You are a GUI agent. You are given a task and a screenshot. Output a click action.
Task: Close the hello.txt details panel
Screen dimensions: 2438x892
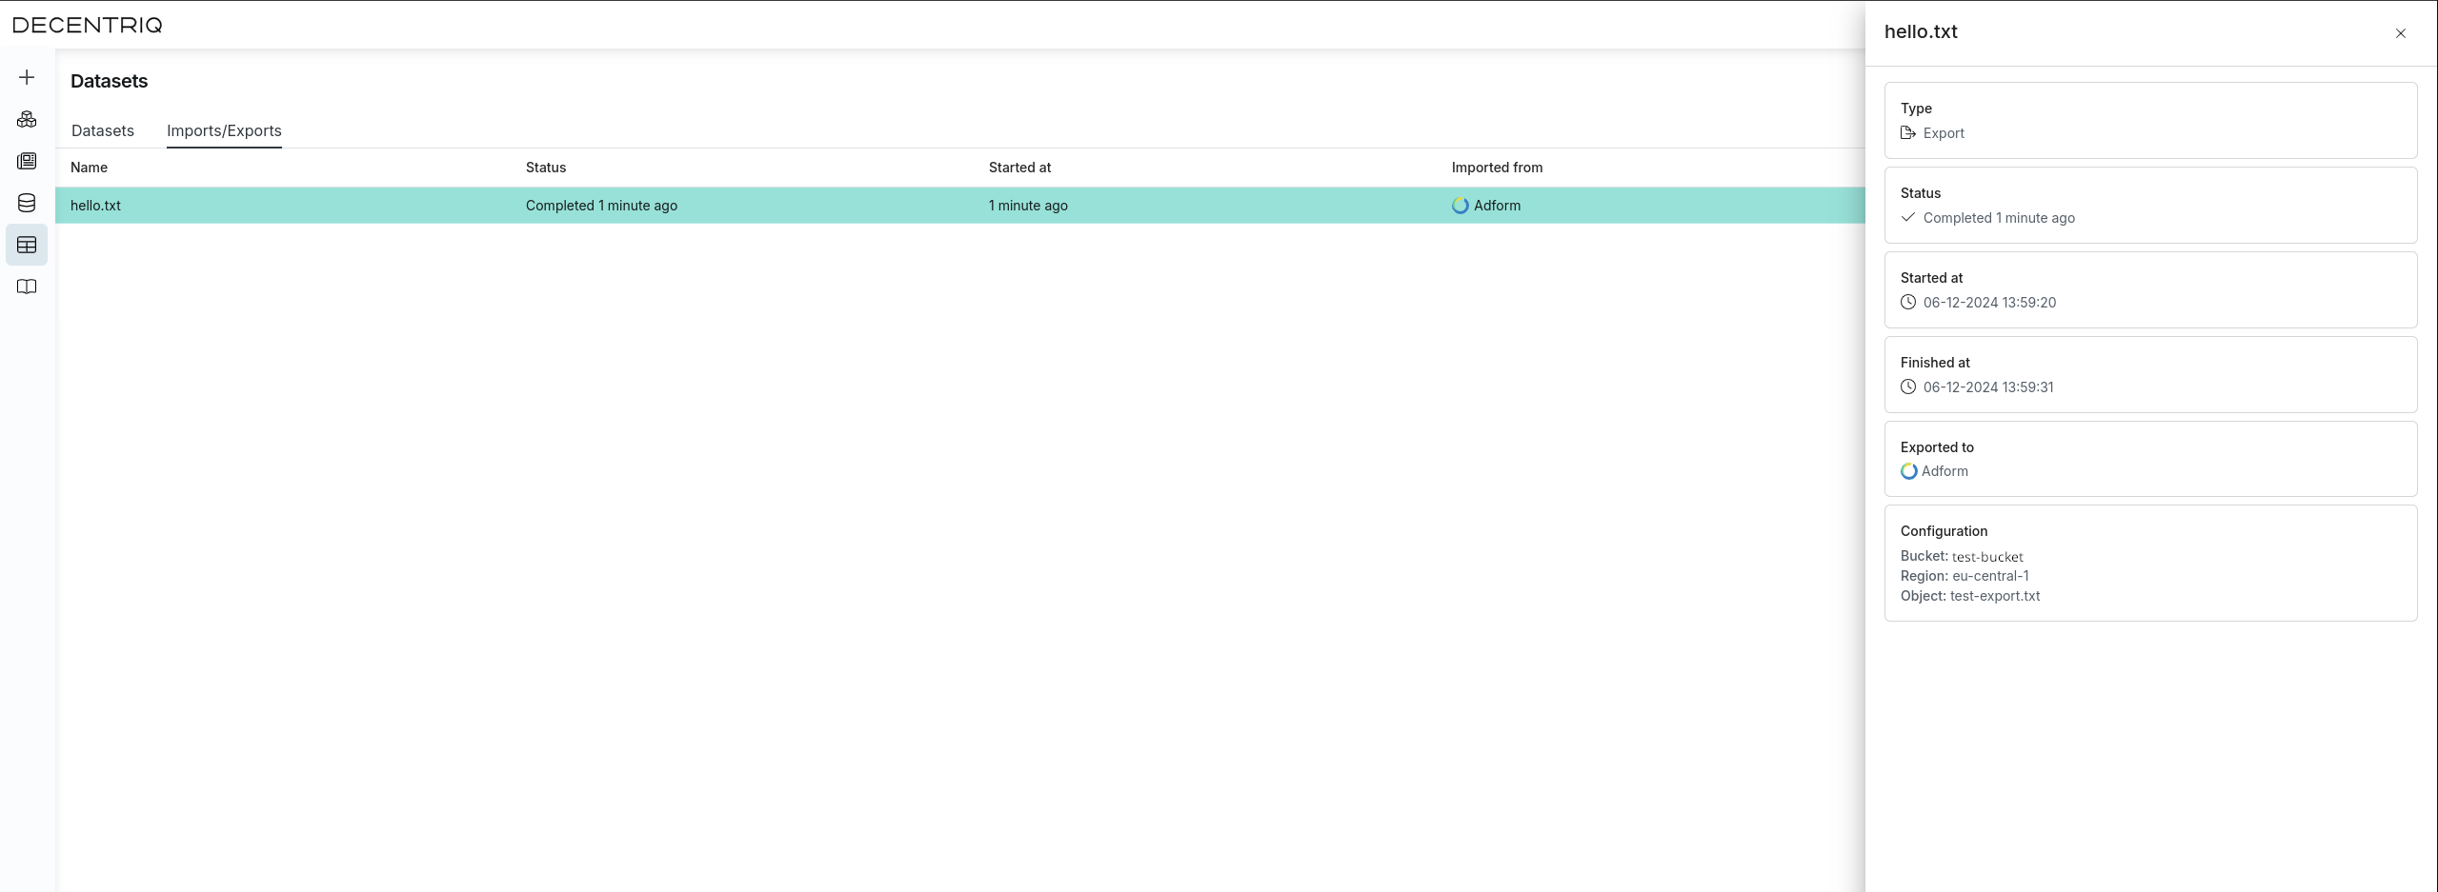click(2400, 33)
